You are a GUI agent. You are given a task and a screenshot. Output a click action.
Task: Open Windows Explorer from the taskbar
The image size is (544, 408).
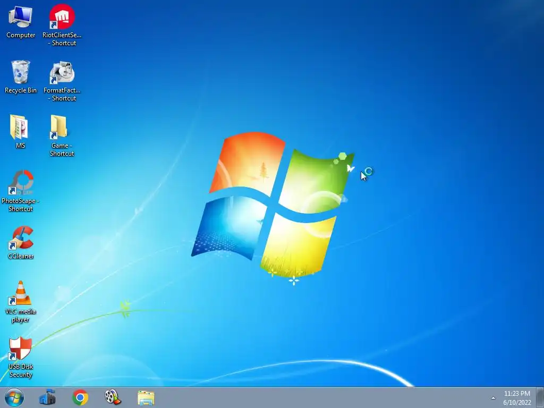point(146,398)
